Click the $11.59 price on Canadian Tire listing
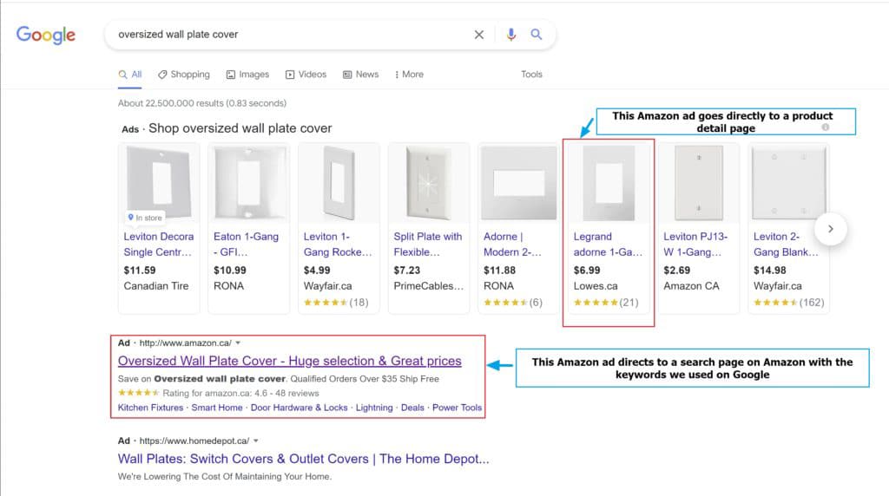This screenshot has height=496, width=889. [x=140, y=270]
